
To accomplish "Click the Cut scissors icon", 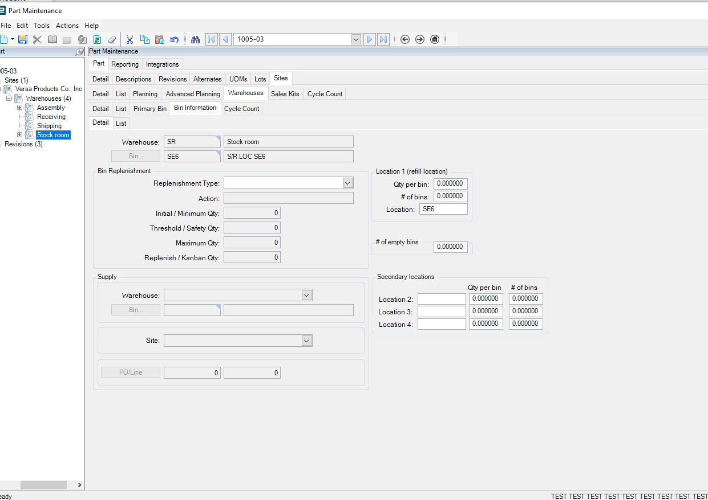I will coord(130,39).
